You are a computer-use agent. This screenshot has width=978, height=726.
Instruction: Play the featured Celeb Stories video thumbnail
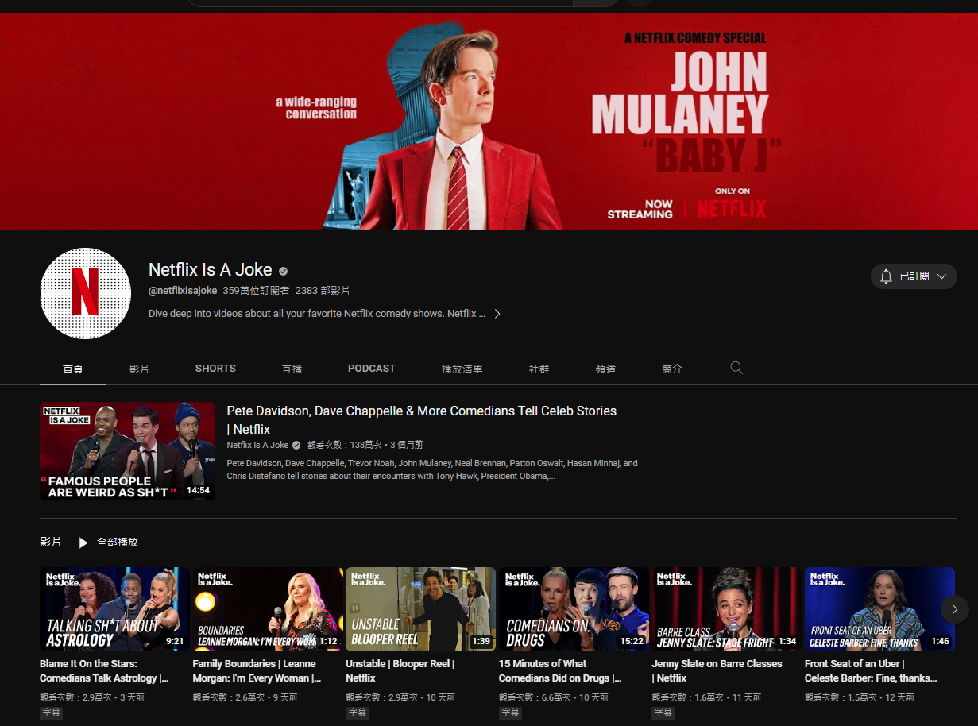[127, 451]
